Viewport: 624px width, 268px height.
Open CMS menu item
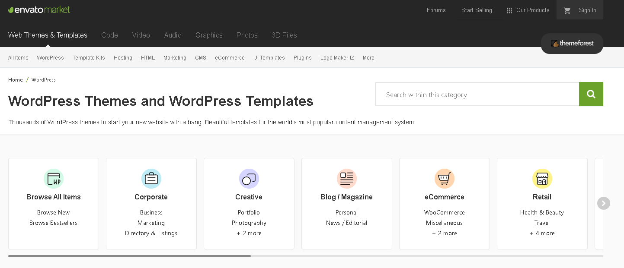point(201,57)
